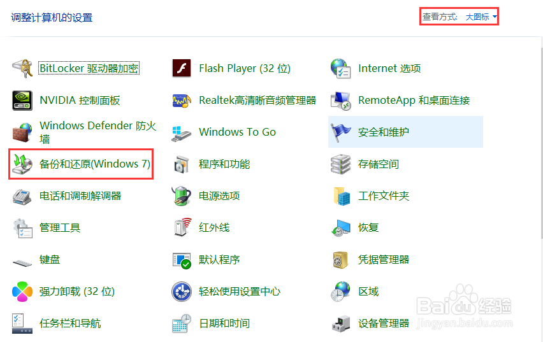Viewport: 543px width, 342px height.
Task: Click the 存储空间 stacked drives icon
Action: 341,164
